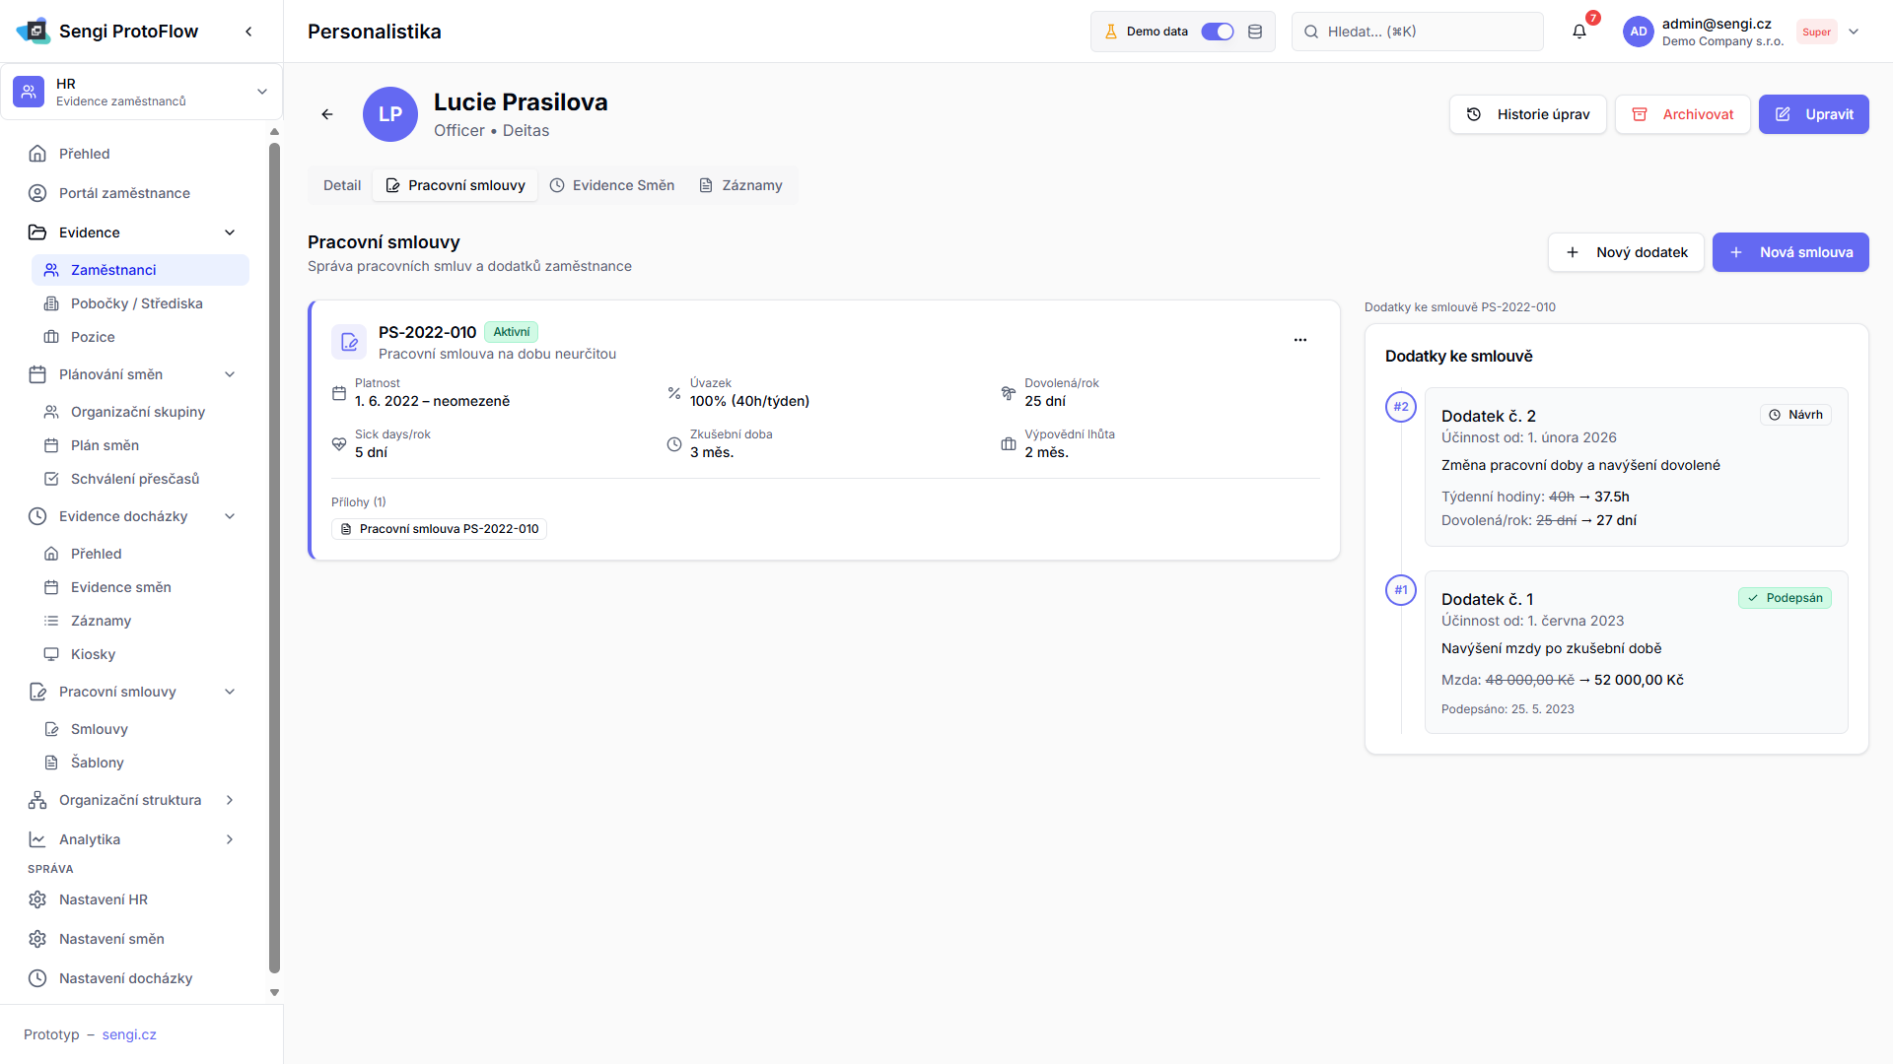Click the notifications bell icon
The height and width of the screenshot is (1064, 1893).
click(1578, 32)
